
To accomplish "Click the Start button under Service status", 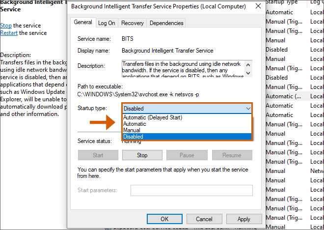I will [x=98, y=155].
